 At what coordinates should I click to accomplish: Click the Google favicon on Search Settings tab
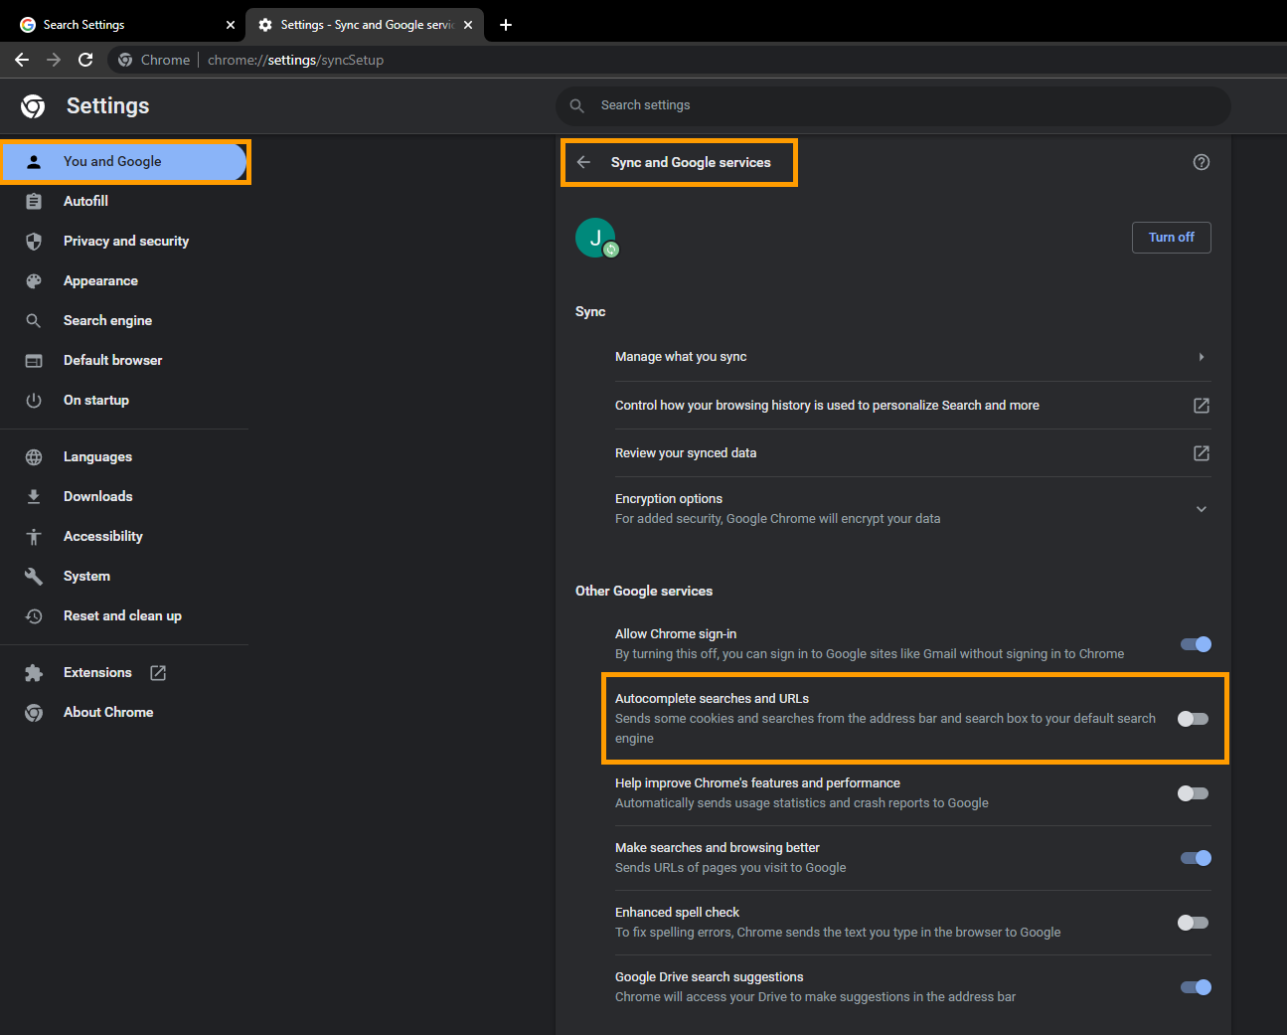28,25
